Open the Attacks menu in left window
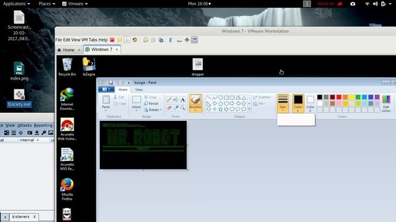This screenshot has width=396, height=222. [x=25, y=125]
